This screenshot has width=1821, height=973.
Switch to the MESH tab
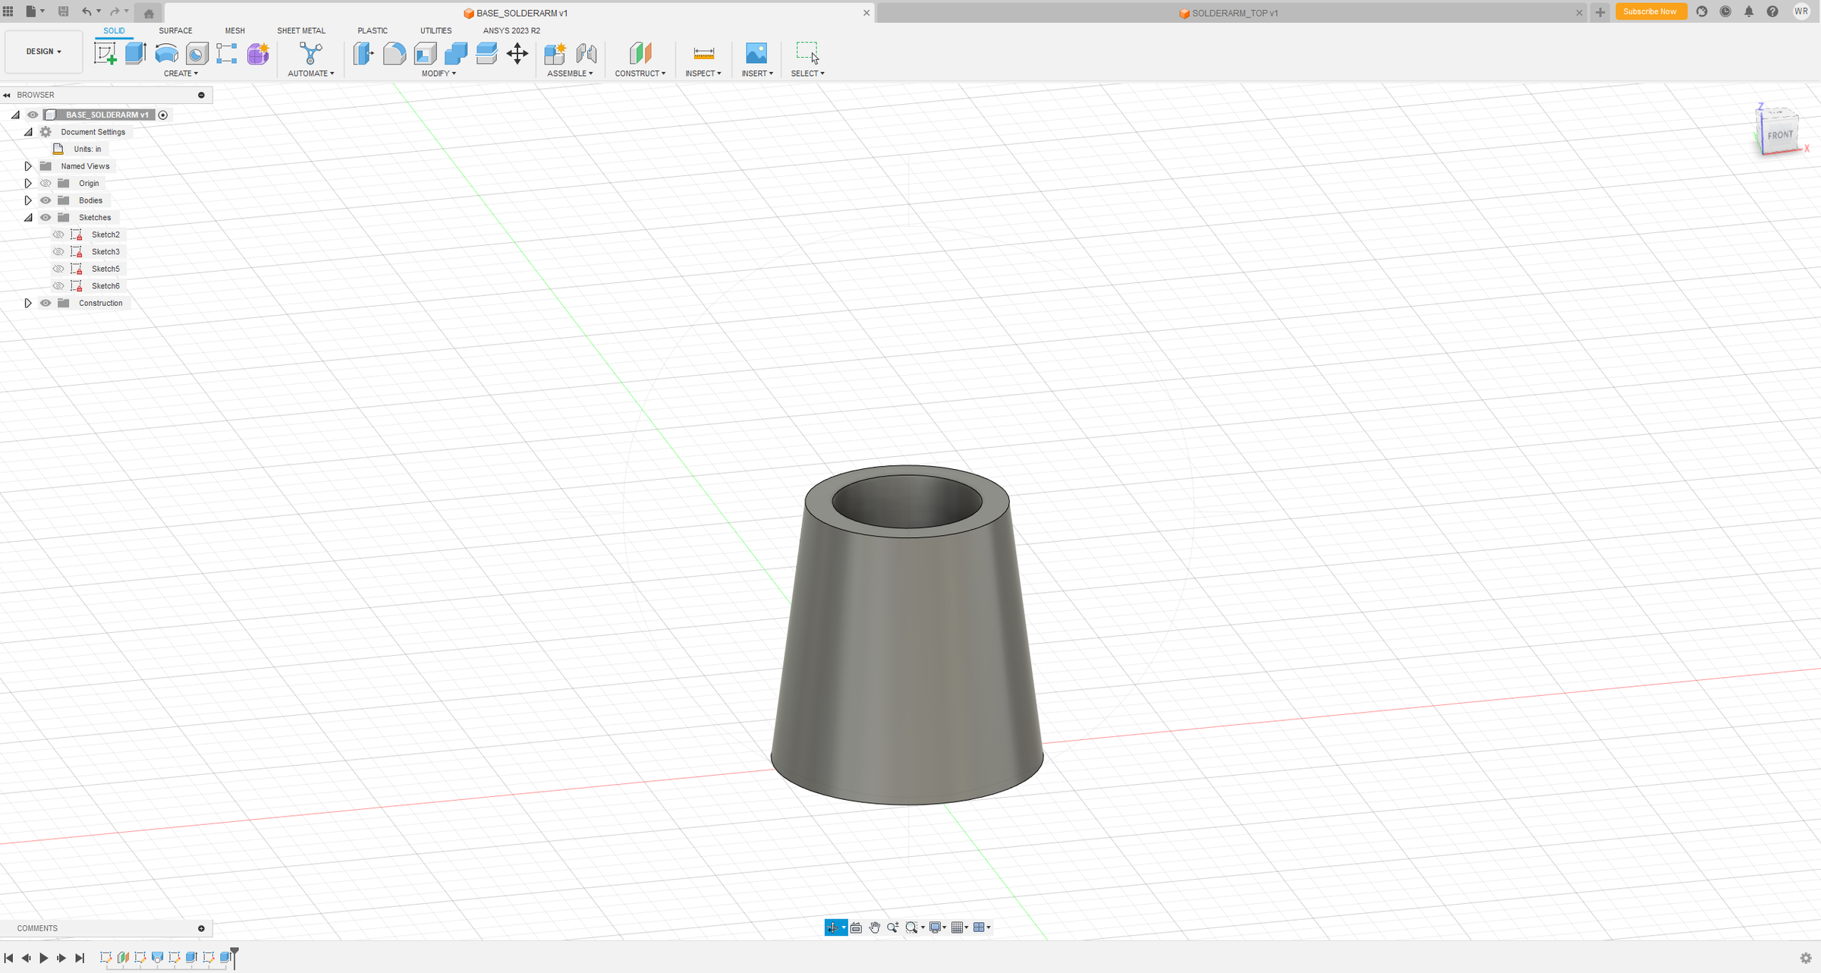(234, 30)
